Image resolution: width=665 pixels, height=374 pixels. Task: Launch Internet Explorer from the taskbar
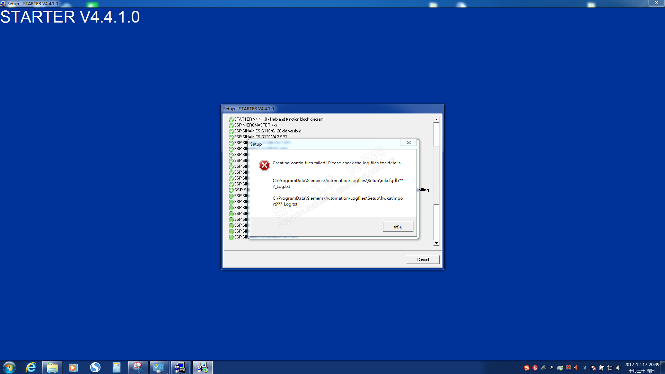tap(31, 367)
